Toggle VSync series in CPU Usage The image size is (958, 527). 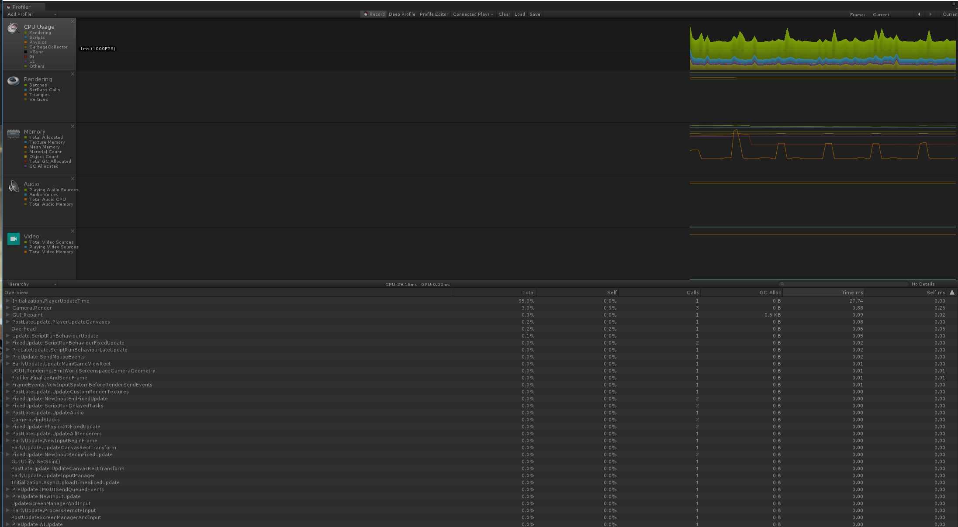[x=34, y=52]
